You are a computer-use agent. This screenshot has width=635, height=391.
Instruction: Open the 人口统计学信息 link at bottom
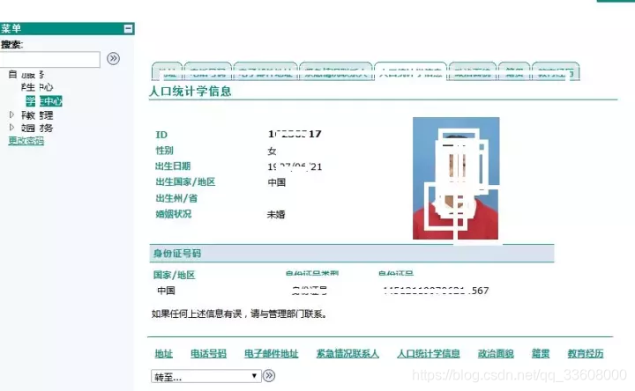pos(429,354)
